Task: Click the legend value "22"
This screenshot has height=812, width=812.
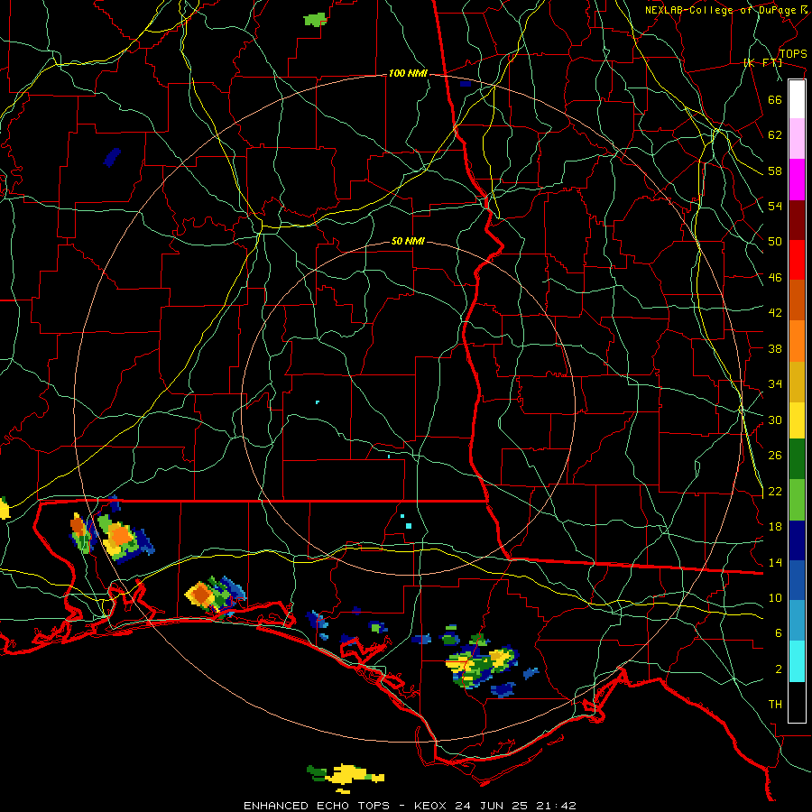Action: tap(775, 491)
